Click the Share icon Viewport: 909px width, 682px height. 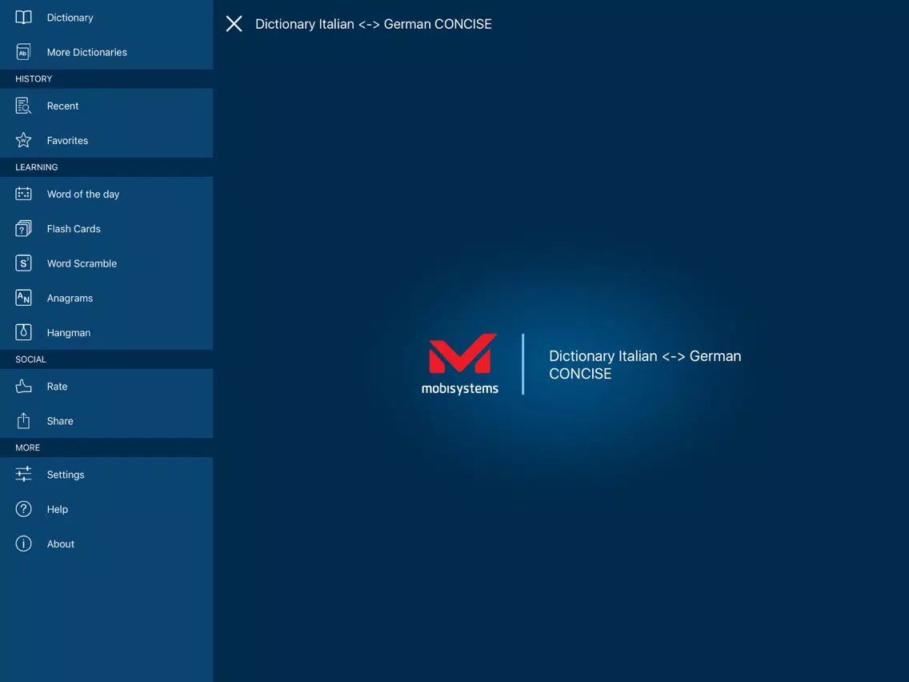(x=23, y=420)
